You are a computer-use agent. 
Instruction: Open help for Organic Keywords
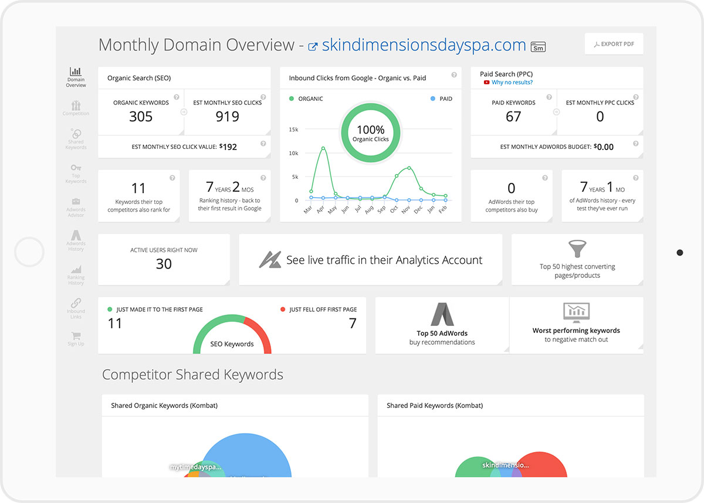(x=177, y=97)
